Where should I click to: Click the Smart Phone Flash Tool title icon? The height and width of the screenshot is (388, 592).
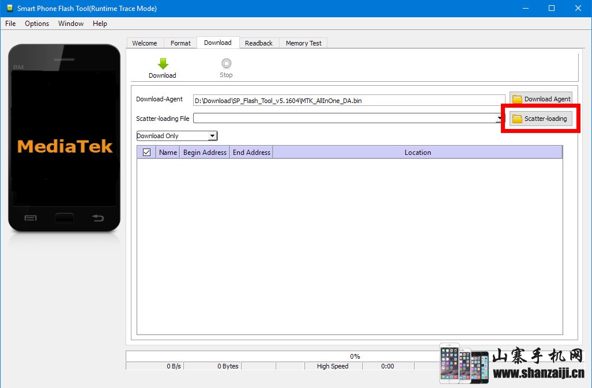[x=9, y=8]
